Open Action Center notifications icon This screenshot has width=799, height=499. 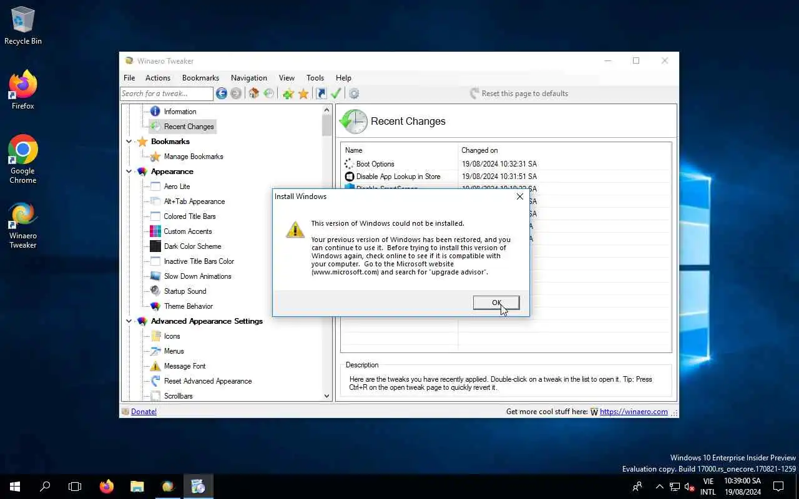(778, 487)
